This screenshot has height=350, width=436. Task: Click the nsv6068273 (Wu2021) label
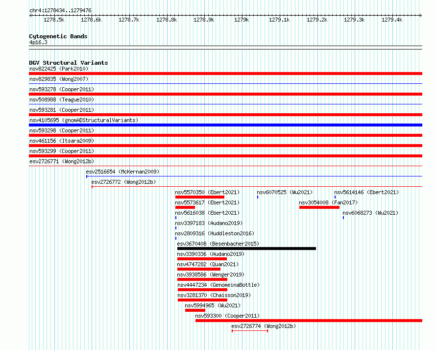point(370,213)
